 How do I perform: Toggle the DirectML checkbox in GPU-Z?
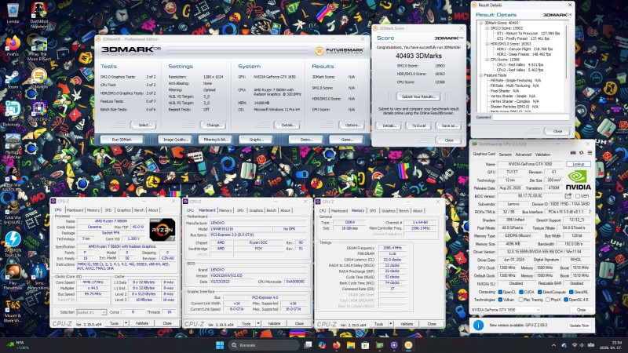(571, 292)
